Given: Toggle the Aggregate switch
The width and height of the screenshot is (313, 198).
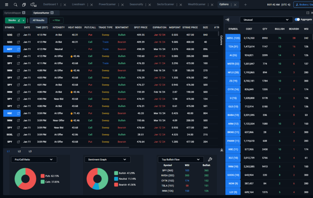Looking at the screenshot, I should [x=297, y=20].
